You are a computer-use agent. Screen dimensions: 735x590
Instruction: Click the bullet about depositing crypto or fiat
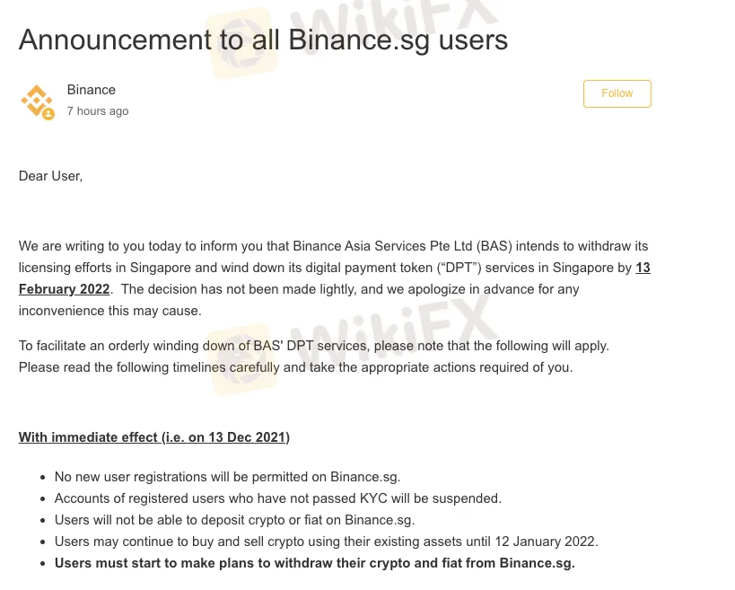pos(234,520)
